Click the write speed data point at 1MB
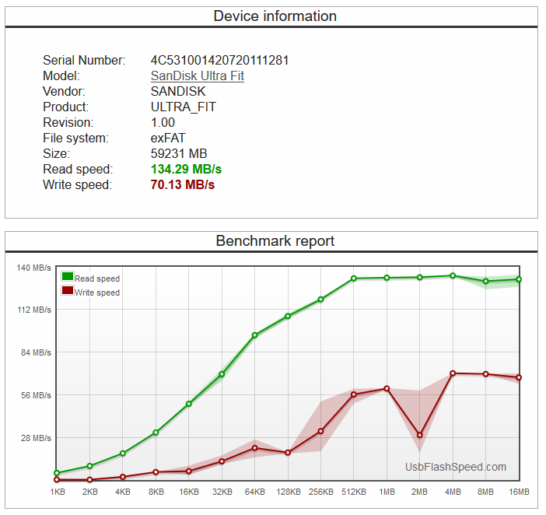This screenshot has height=515, width=546. (387, 389)
